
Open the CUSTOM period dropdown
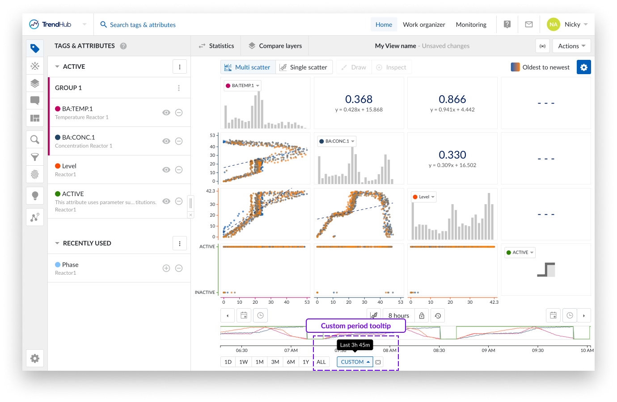point(355,362)
